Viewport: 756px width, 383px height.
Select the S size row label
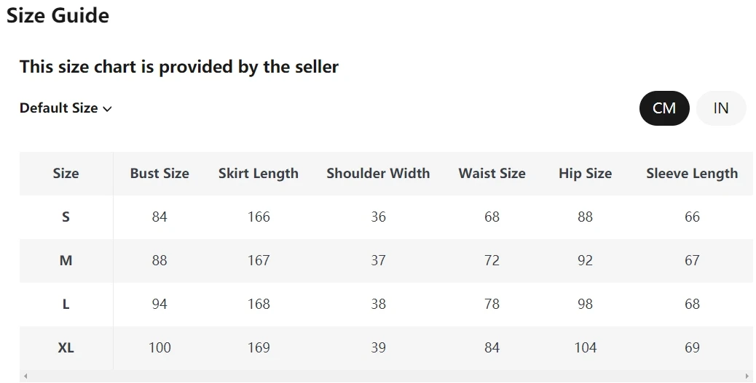click(66, 217)
